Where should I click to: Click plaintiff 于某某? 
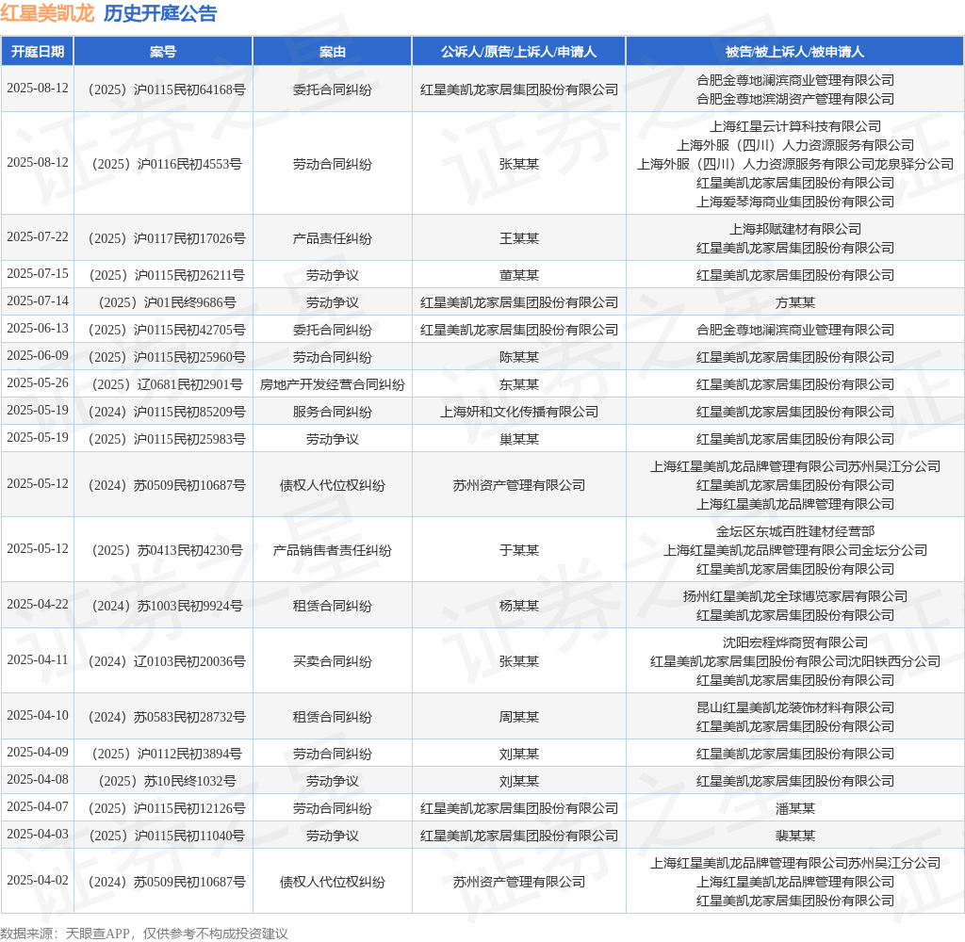point(519,551)
